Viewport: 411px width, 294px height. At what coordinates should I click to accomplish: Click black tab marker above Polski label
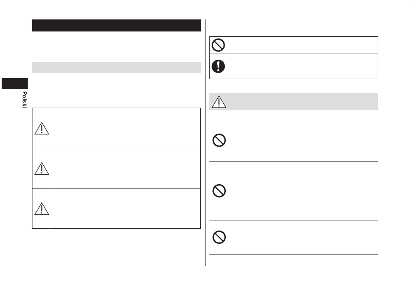[x=15, y=83]
